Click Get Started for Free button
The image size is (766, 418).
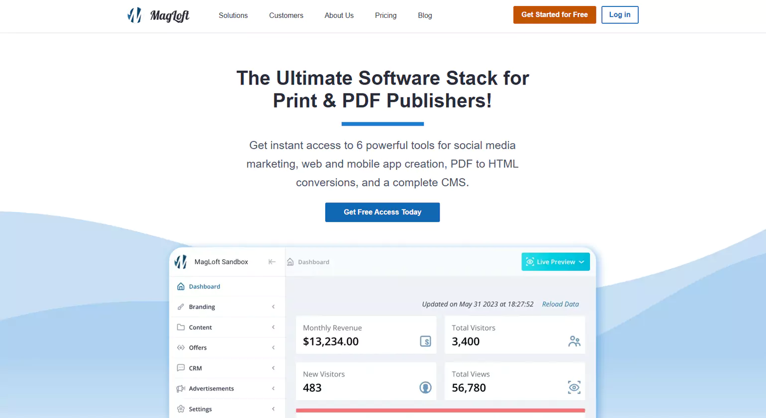click(554, 15)
